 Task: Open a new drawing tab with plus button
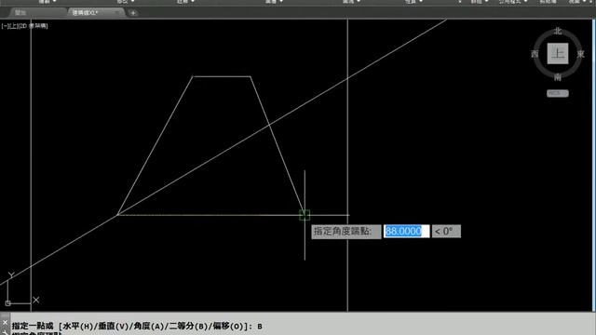point(132,13)
